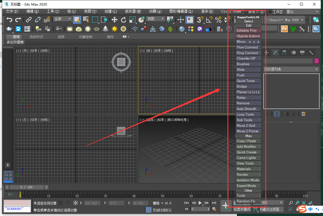Toggle absolute/offset transform type-in mode
Screen dimensions: 323x216
click(76, 203)
